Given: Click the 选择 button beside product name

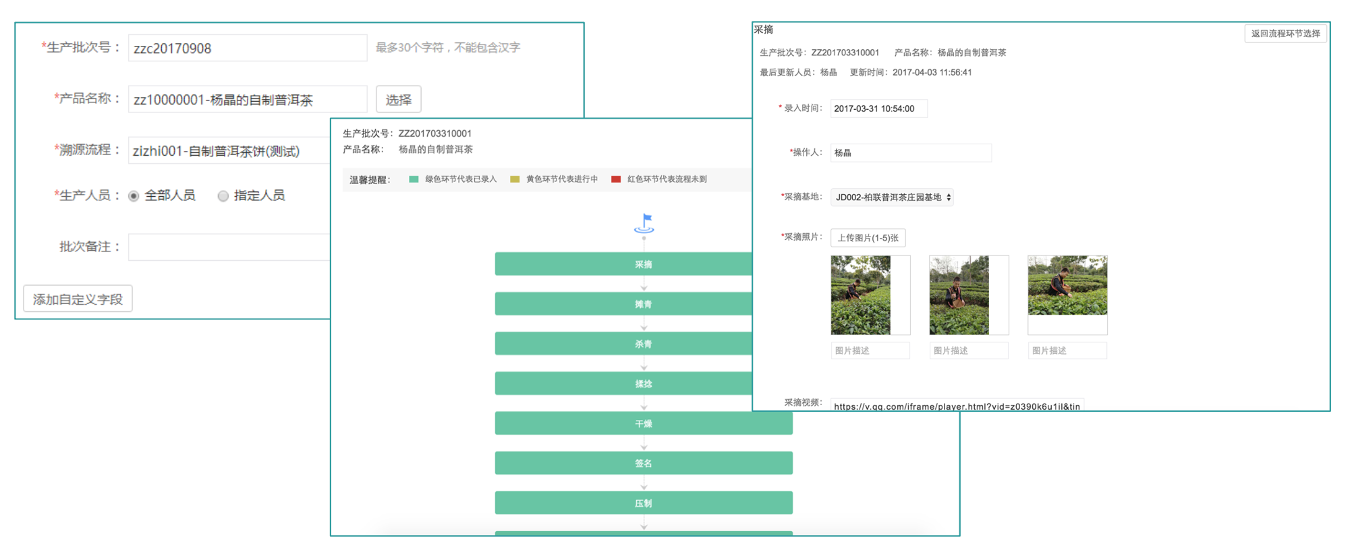Looking at the screenshot, I should click(398, 100).
